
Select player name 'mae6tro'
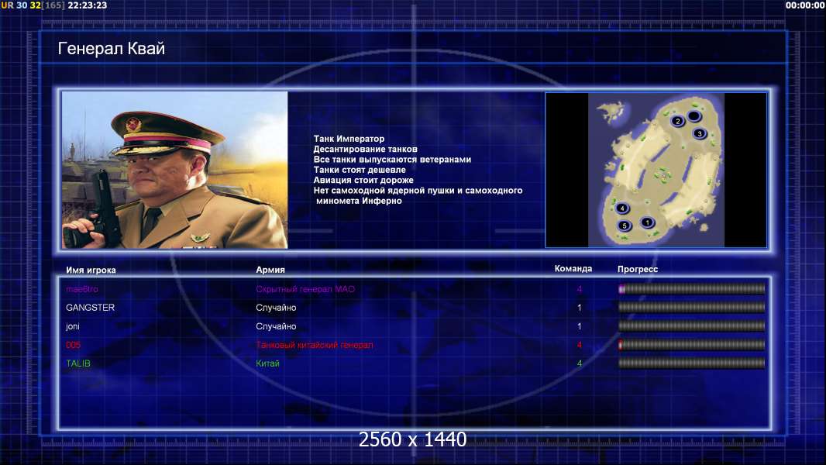point(81,289)
